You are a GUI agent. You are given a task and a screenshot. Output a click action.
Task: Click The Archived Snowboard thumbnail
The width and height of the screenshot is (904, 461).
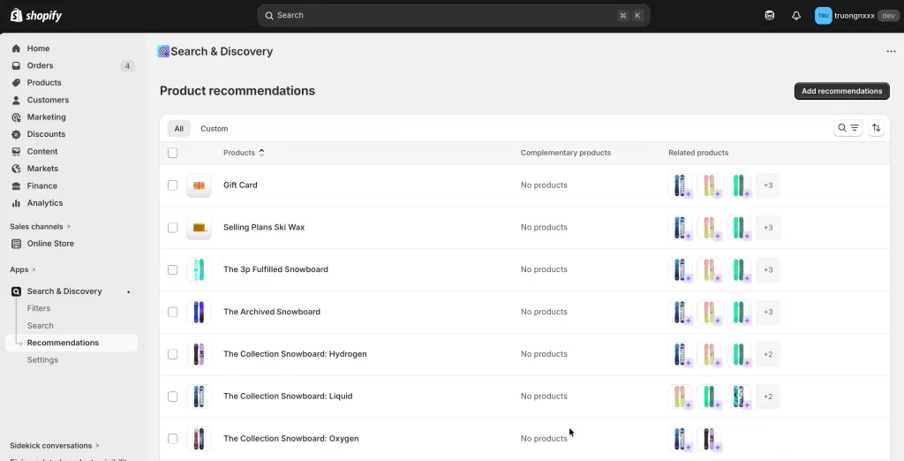click(x=199, y=312)
